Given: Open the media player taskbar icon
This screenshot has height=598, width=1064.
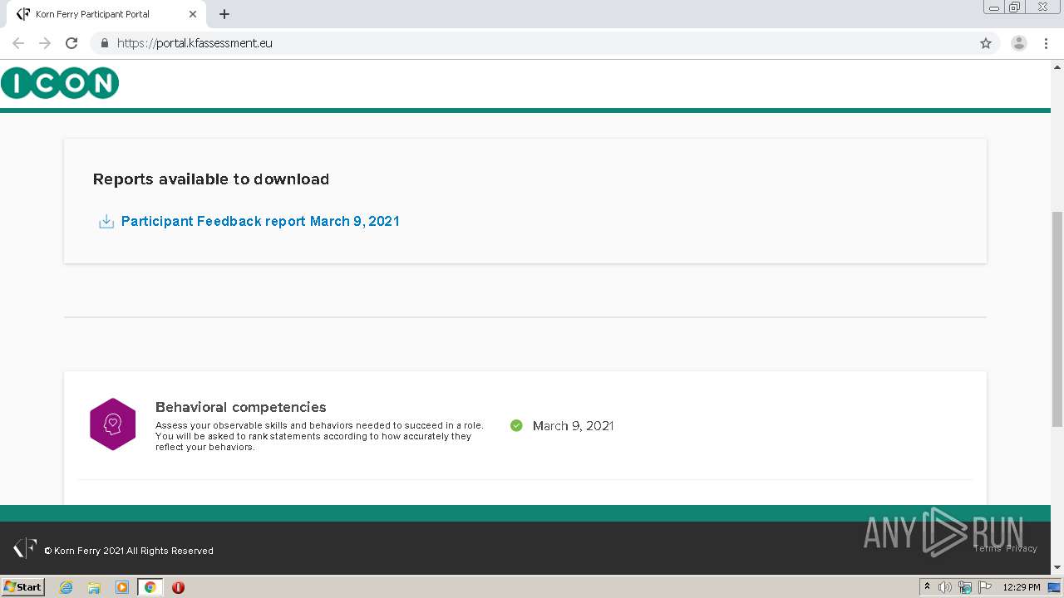Looking at the screenshot, I should tap(122, 587).
